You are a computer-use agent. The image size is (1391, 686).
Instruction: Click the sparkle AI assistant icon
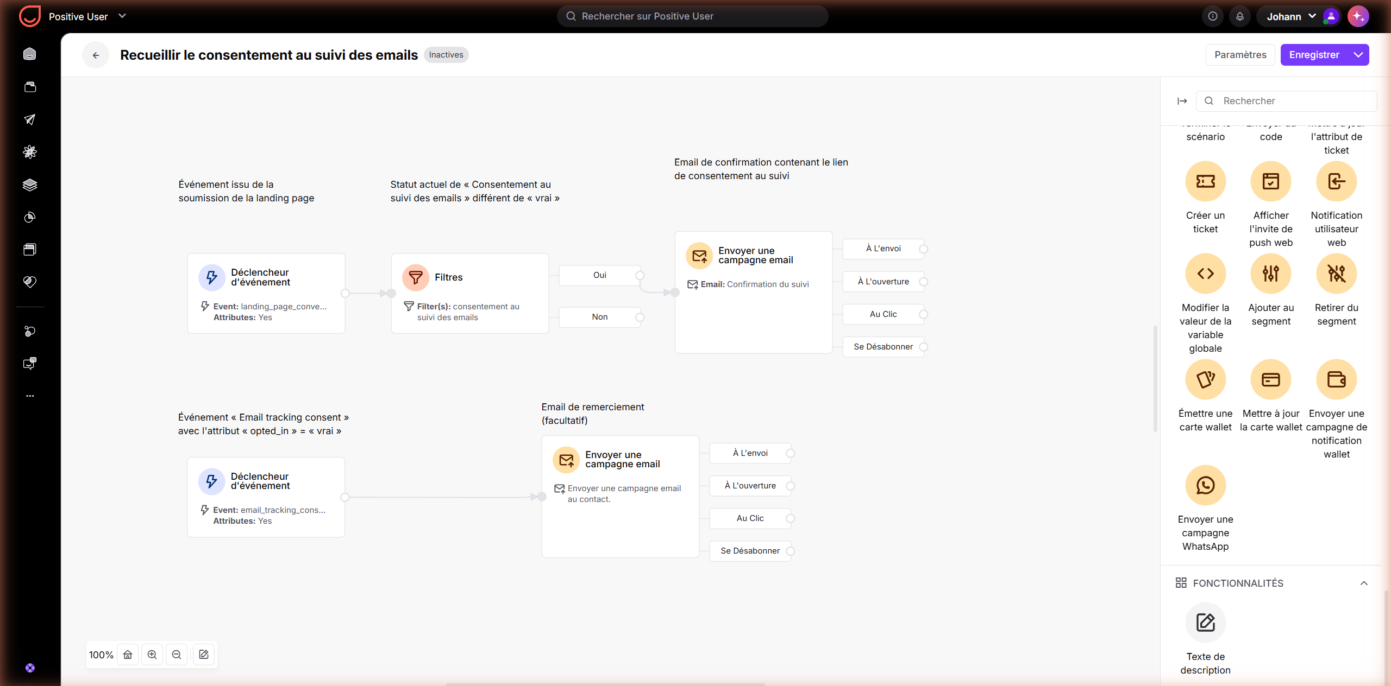click(1358, 16)
